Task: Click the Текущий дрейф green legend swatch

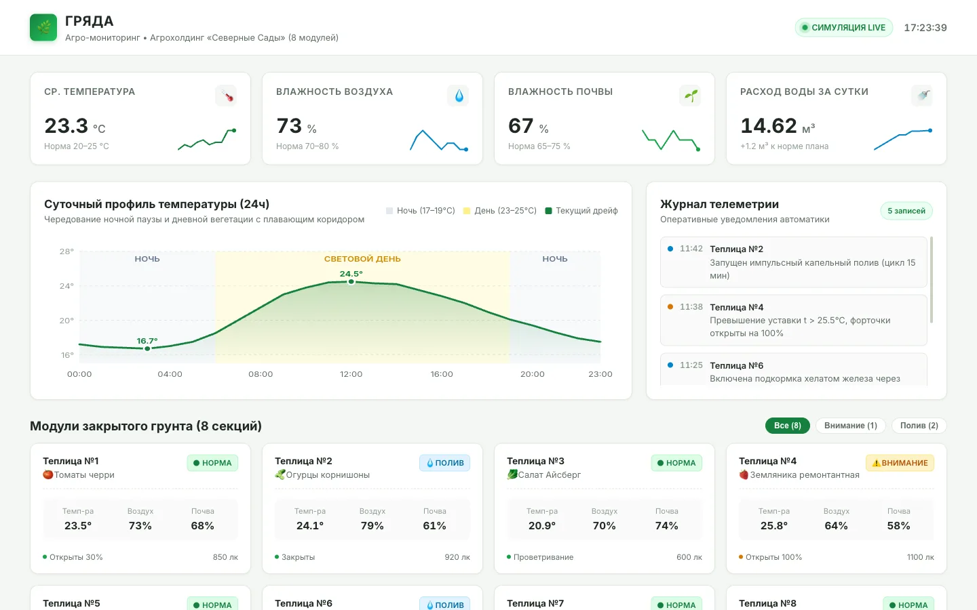Action: pos(548,211)
